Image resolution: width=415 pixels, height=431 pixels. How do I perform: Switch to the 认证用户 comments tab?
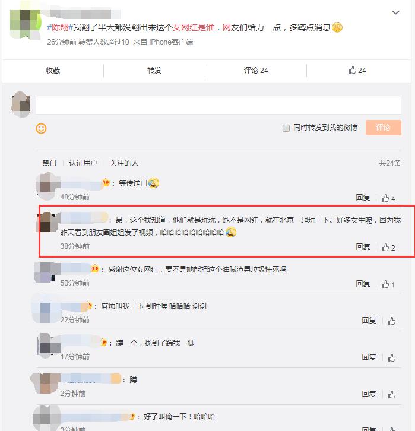click(83, 163)
